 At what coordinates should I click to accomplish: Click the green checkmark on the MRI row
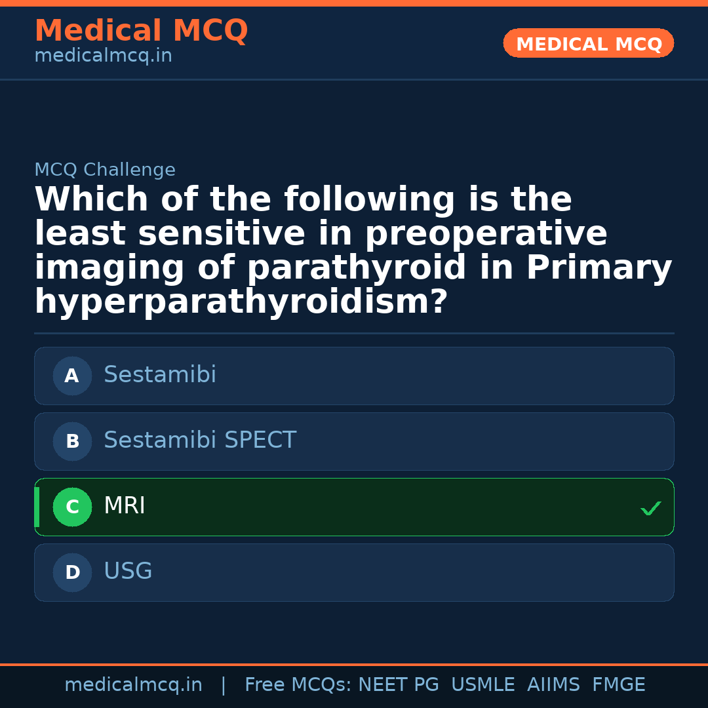(650, 508)
